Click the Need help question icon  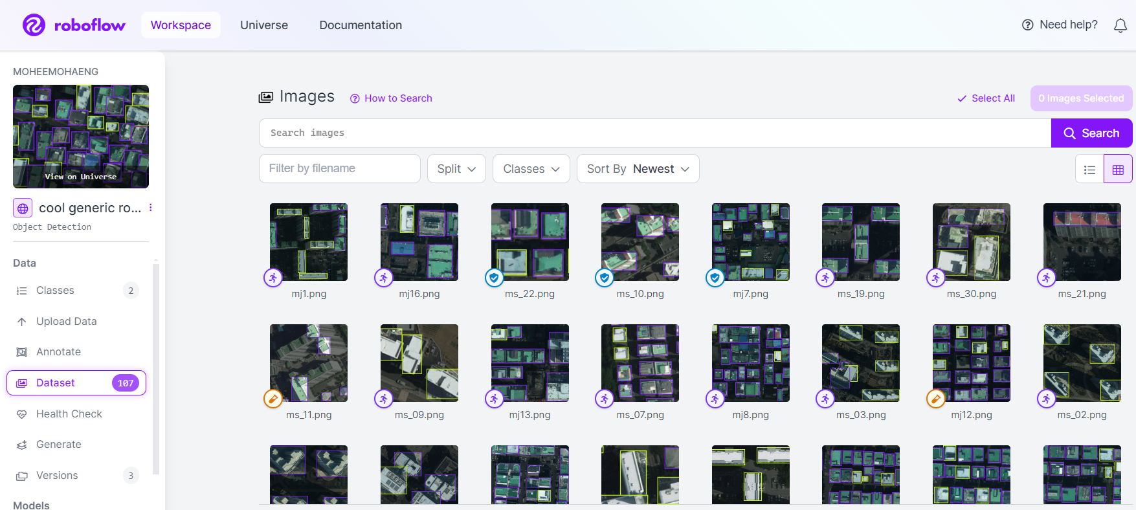pos(1027,25)
